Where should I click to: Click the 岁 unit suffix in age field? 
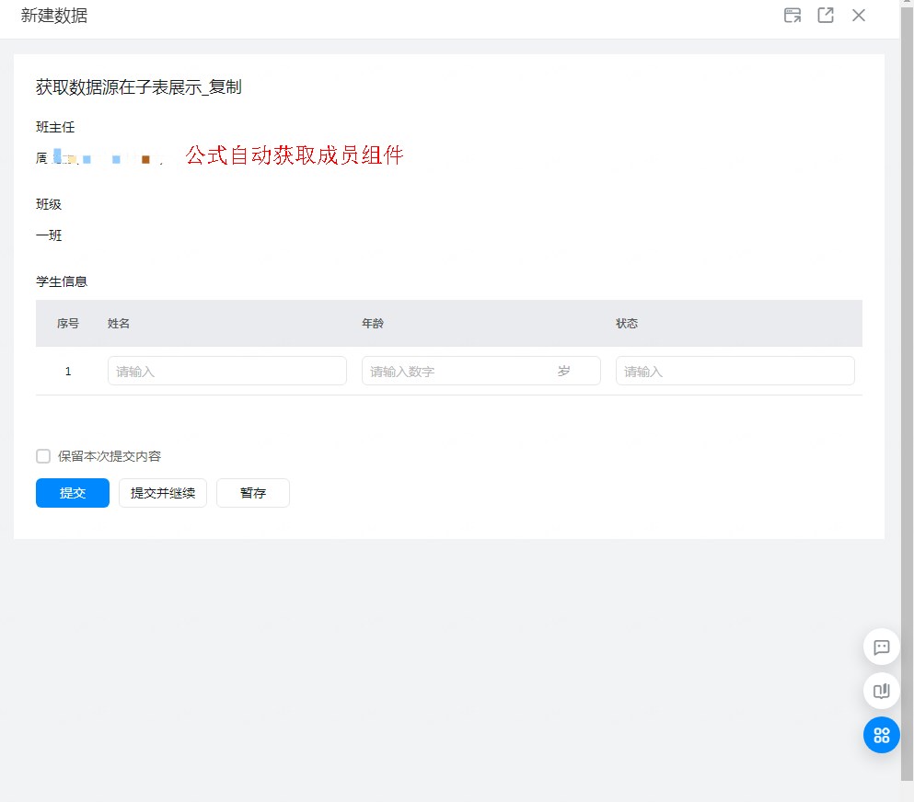coord(563,371)
